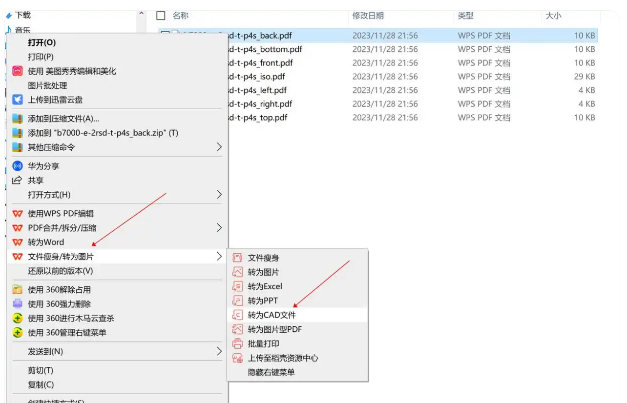The height and width of the screenshot is (403, 627).
Task: Click the 文件瘦身 icon in submenu
Action: 238,258
